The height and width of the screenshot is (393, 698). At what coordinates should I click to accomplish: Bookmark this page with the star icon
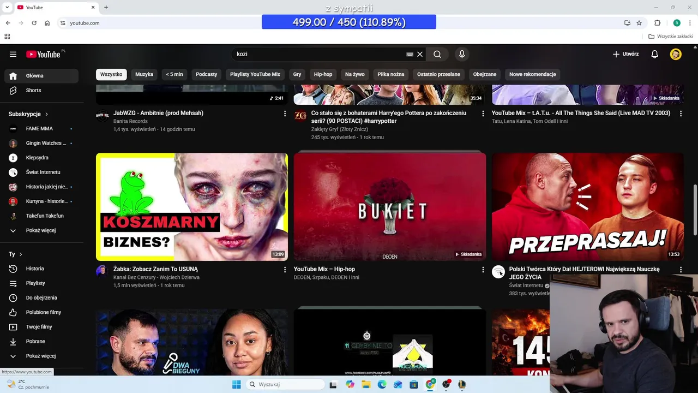click(x=639, y=23)
